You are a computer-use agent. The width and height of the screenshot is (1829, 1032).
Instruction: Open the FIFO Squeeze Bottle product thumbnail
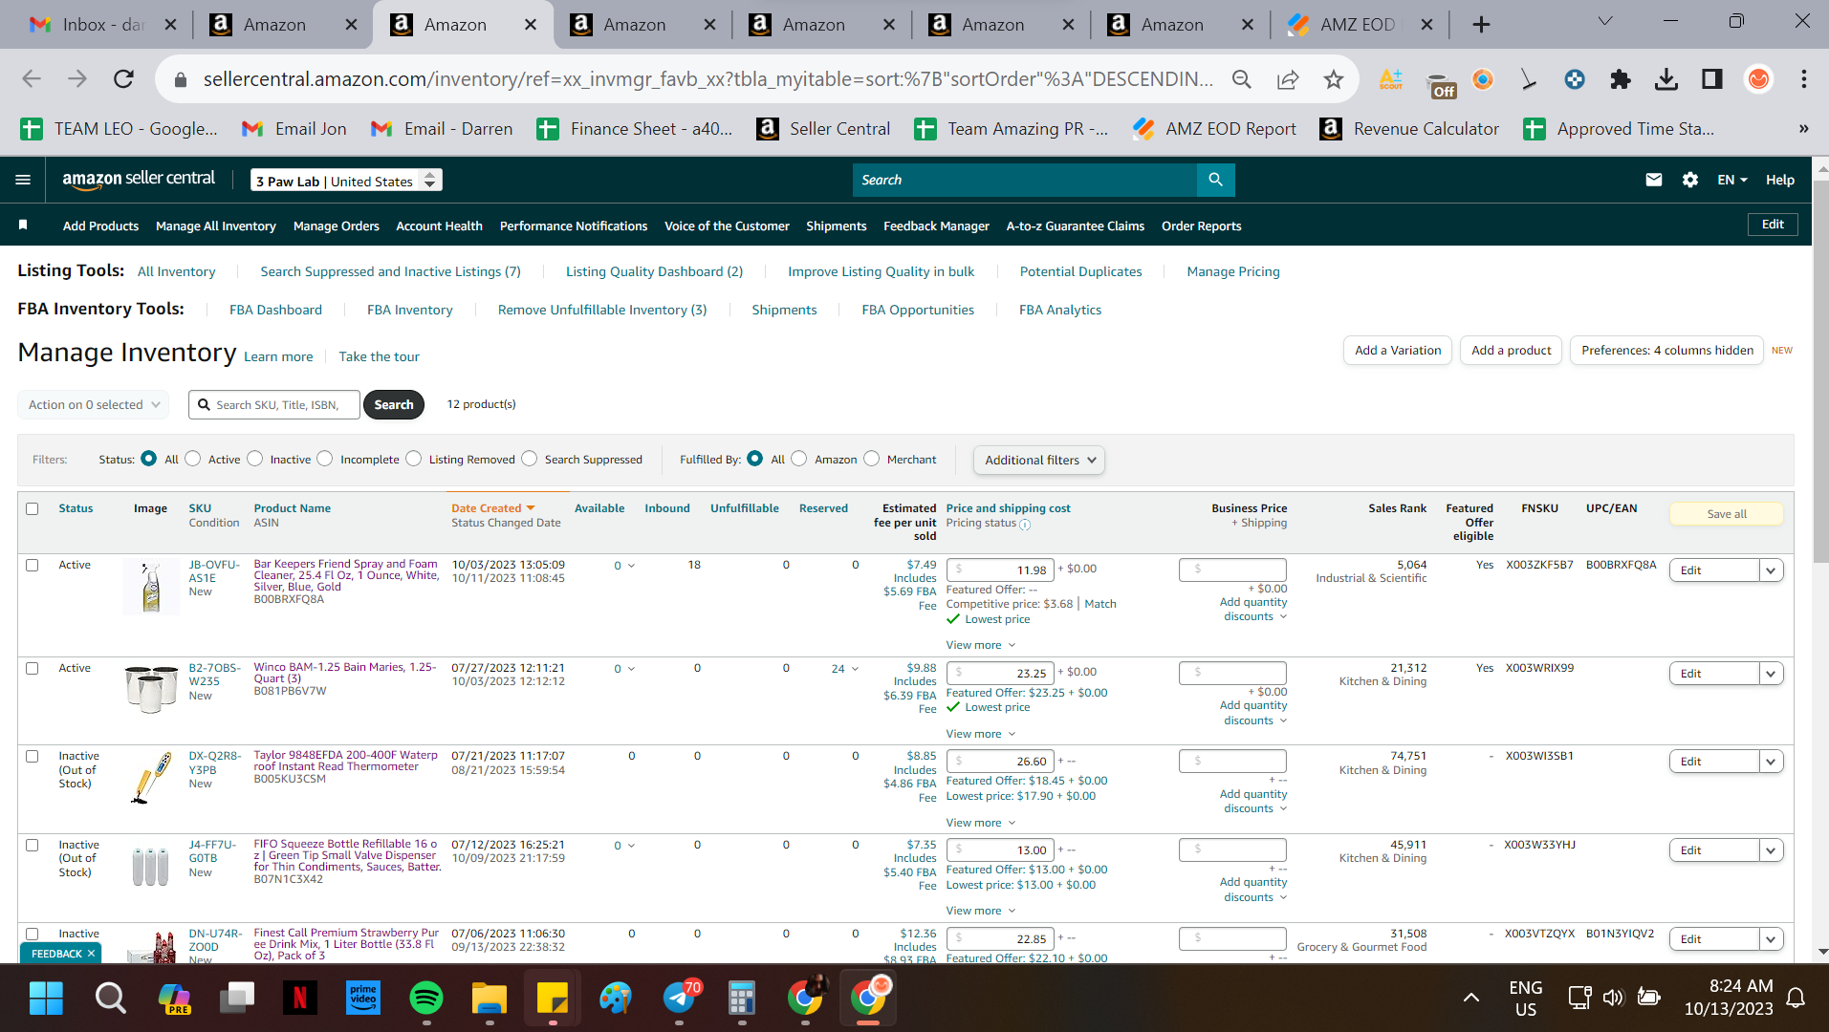coord(151,867)
